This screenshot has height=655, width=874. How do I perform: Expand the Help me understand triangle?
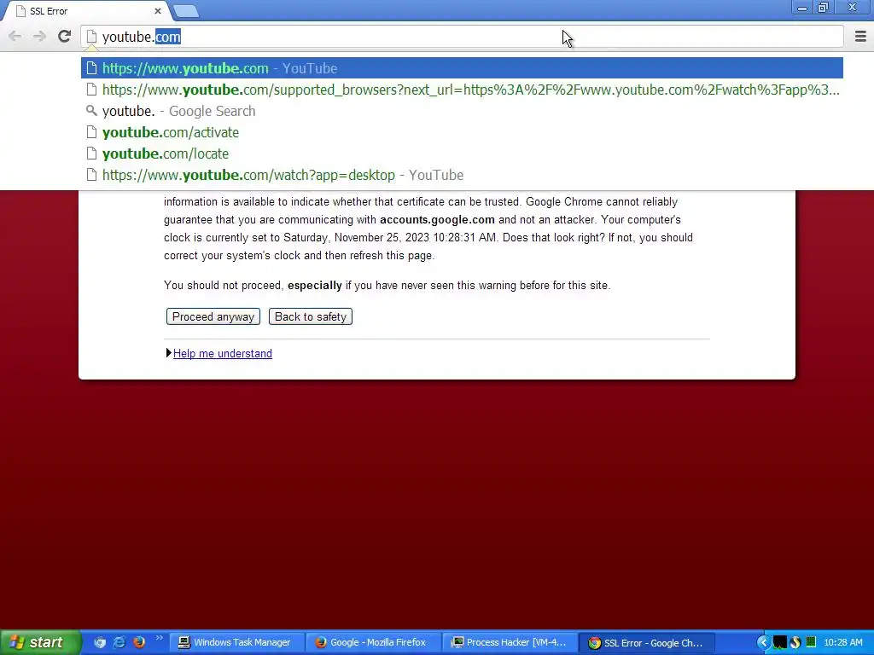[168, 353]
